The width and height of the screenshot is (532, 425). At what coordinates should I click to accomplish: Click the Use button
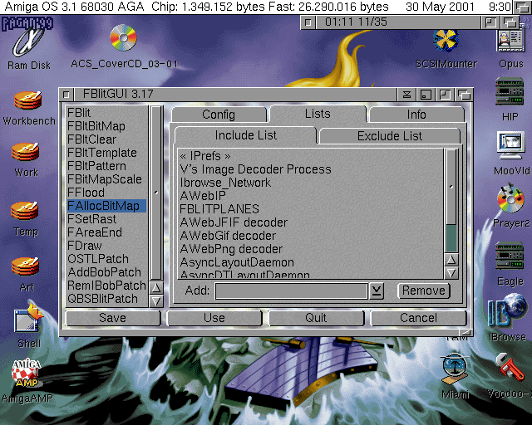(214, 318)
